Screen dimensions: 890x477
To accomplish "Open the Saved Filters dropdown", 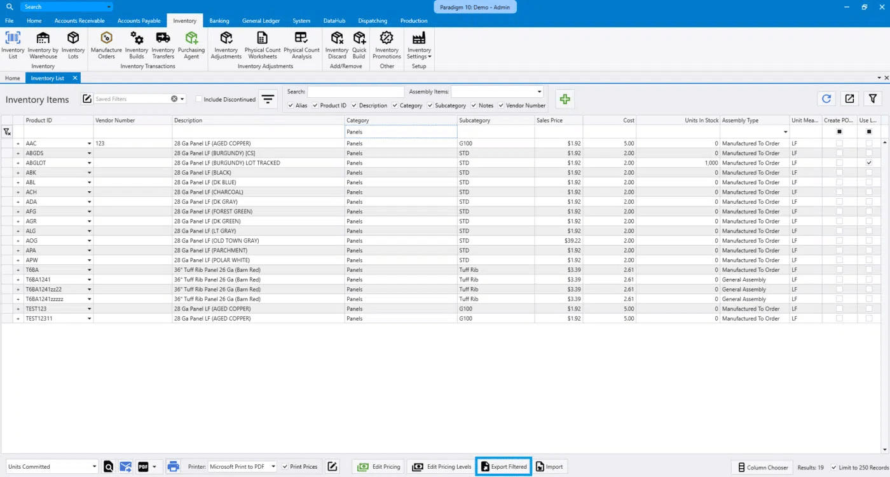I will (x=182, y=99).
